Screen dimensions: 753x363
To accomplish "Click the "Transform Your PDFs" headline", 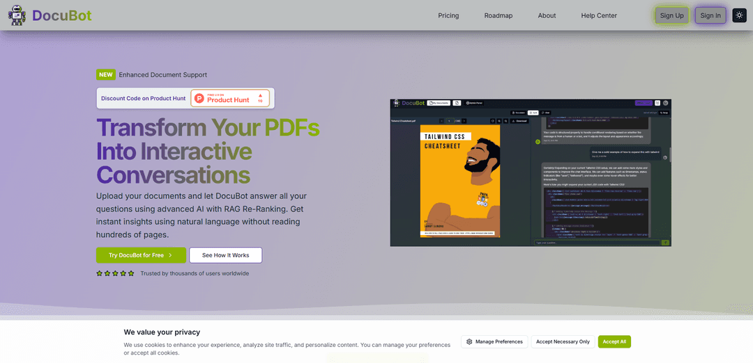I will (x=208, y=127).
